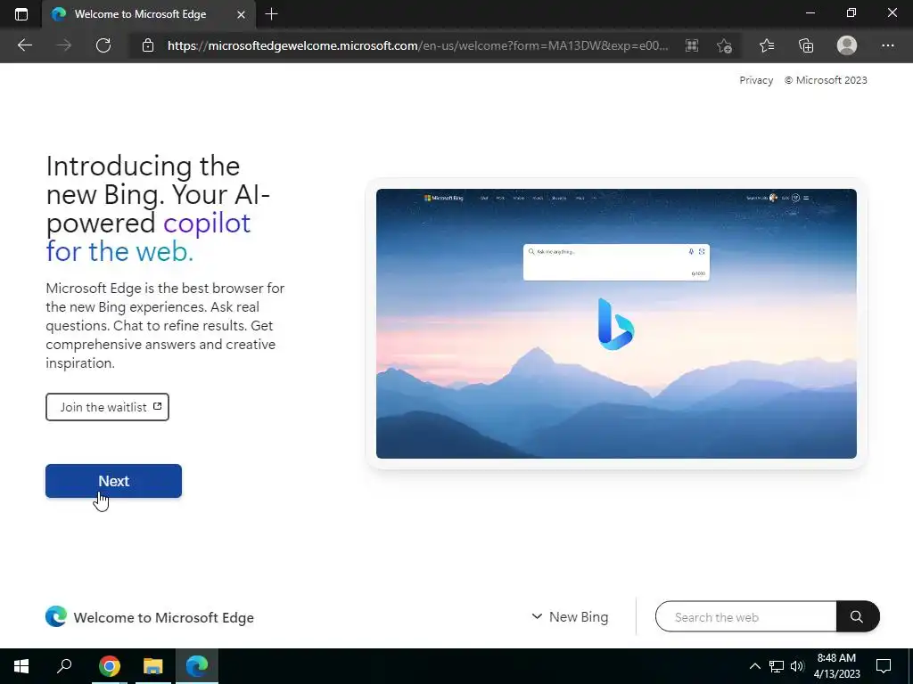913x684 pixels.
Task: Open network status tray icon
Action: 777,666
